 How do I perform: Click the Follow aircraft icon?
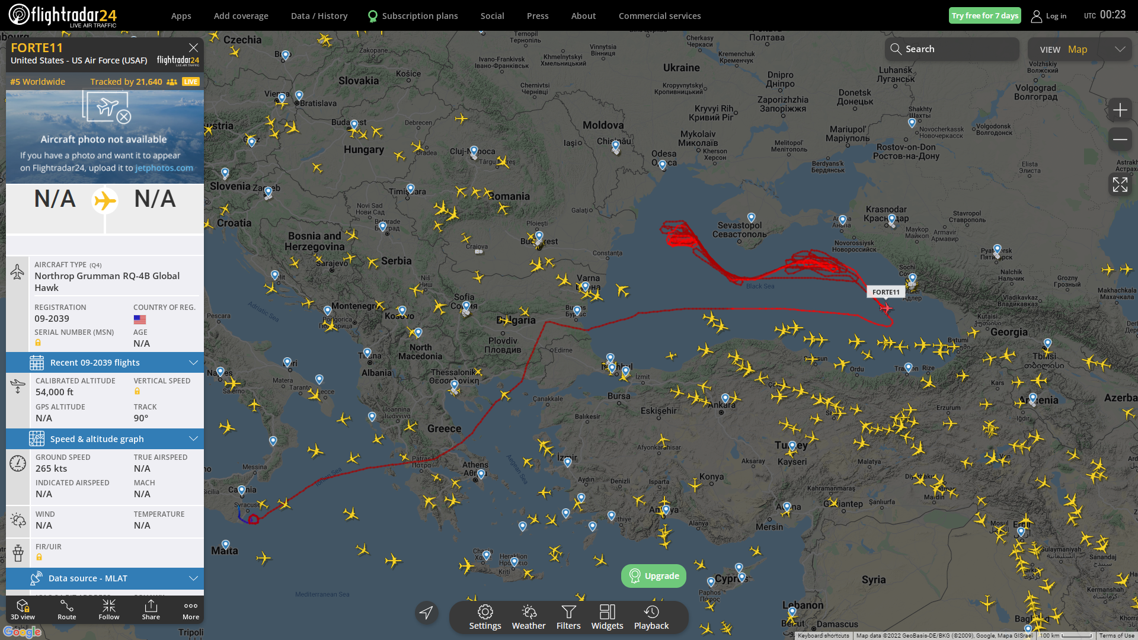click(109, 609)
